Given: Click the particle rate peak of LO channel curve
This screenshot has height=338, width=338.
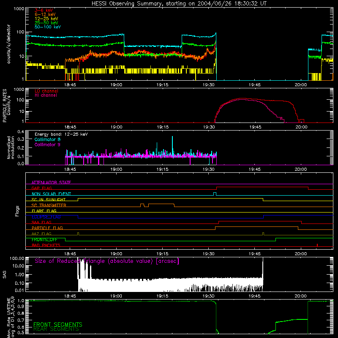Looking at the screenshot, I should pyautogui.click(x=241, y=98).
